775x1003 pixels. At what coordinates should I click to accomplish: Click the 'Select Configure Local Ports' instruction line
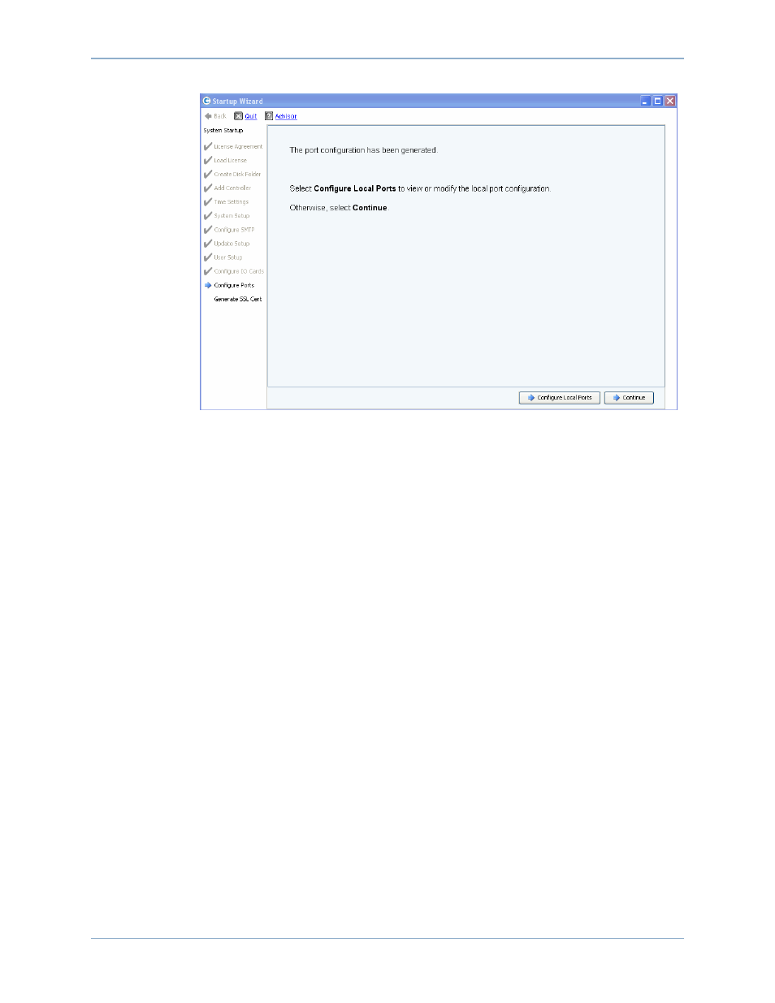pos(420,188)
